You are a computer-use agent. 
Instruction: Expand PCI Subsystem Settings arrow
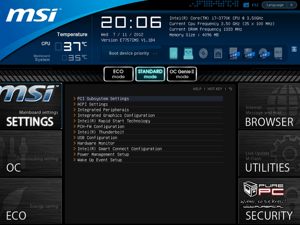[x=75, y=98]
